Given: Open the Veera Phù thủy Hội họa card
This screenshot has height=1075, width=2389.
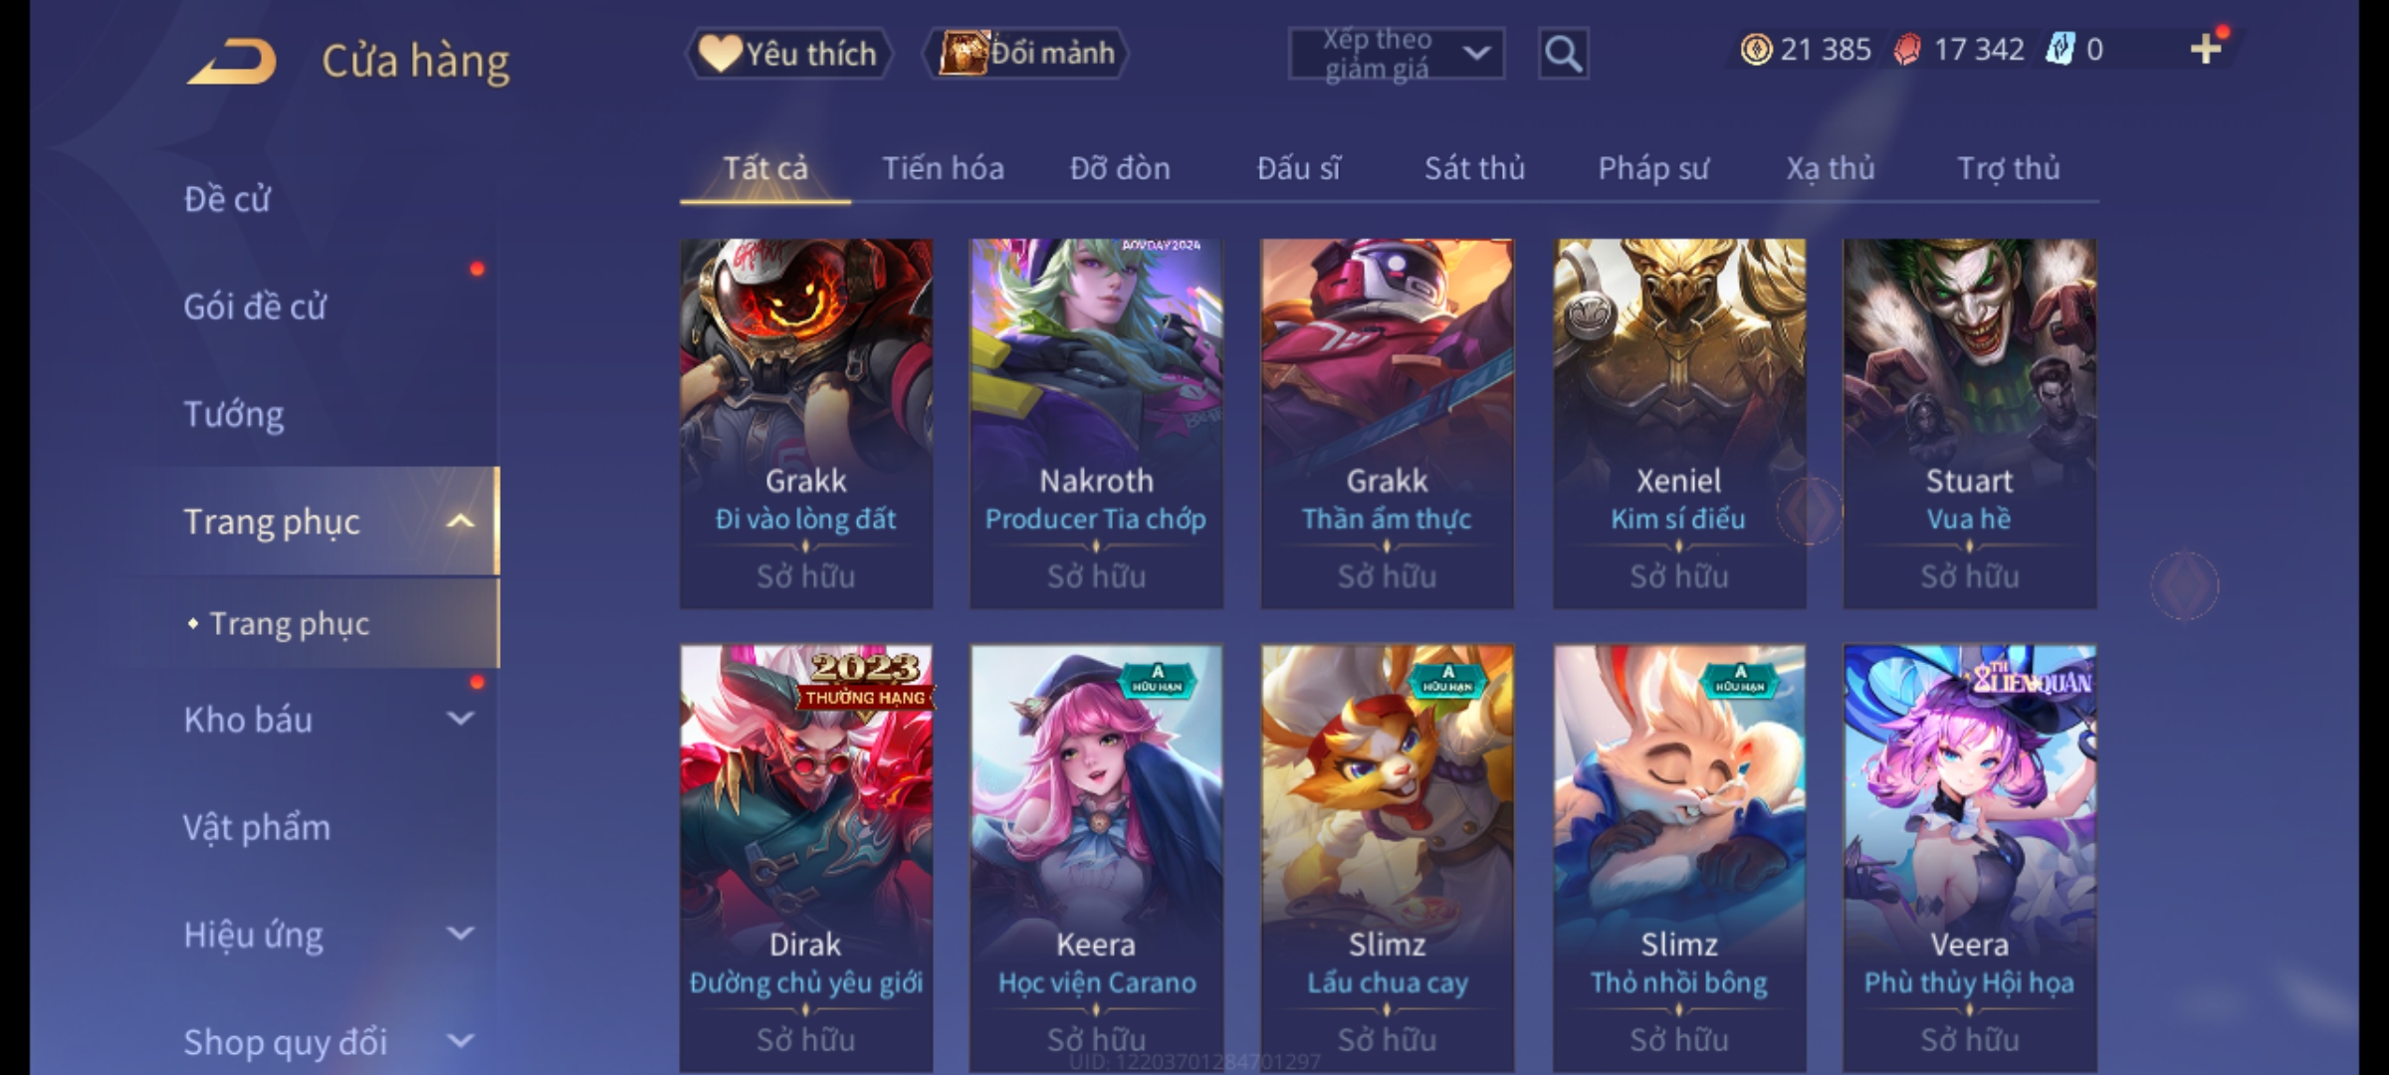Looking at the screenshot, I should [x=1969, y=858].
